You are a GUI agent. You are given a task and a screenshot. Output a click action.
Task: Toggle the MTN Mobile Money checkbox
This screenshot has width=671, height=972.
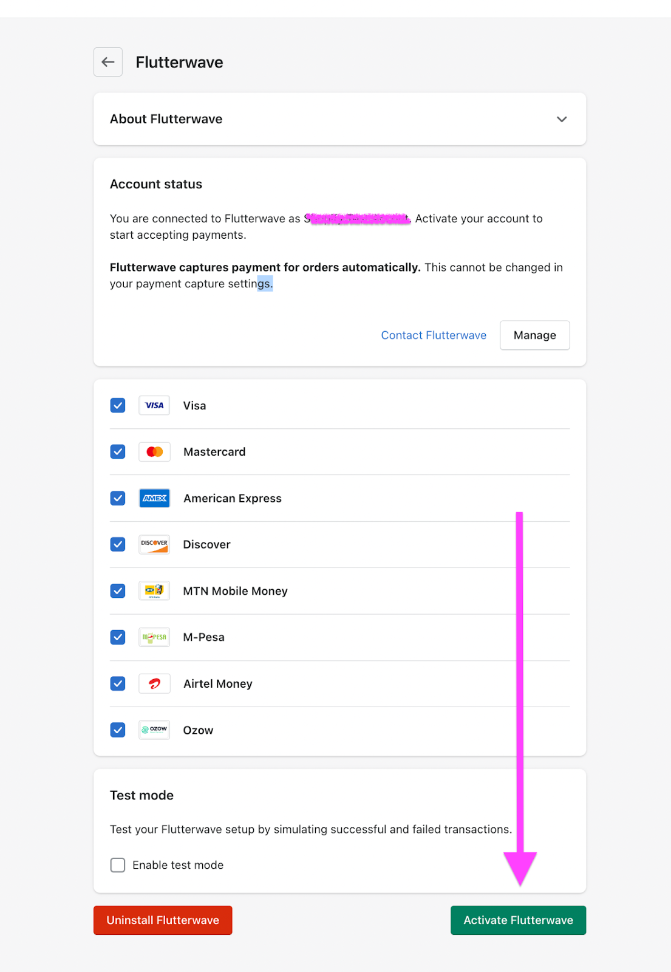tap(118, 590)
